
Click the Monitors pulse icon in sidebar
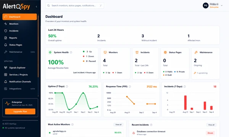pos(6,24)
